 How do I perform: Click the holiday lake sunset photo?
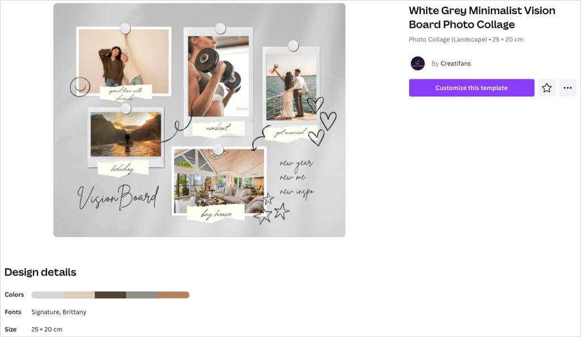(126, 134)
